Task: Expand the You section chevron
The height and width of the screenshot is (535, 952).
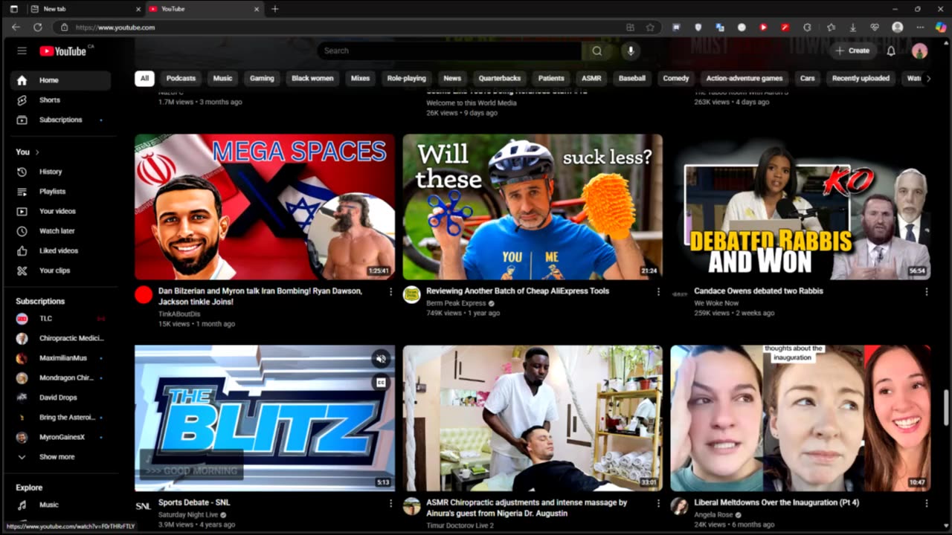Action: [37, 152]
